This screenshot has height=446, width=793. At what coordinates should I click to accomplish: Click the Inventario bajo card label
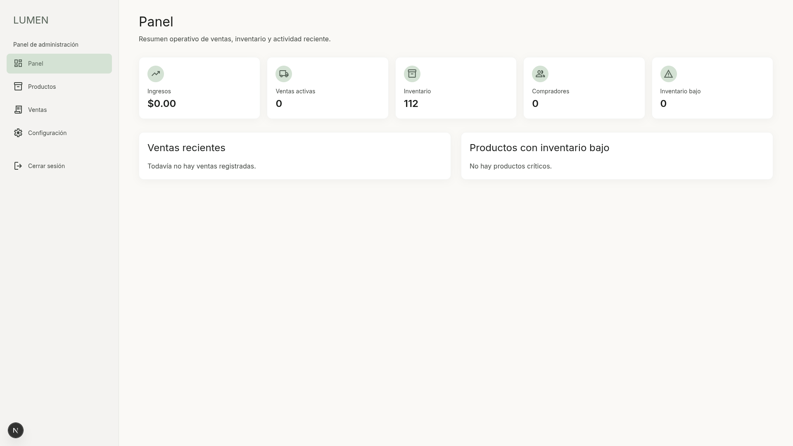pos(680,91)
